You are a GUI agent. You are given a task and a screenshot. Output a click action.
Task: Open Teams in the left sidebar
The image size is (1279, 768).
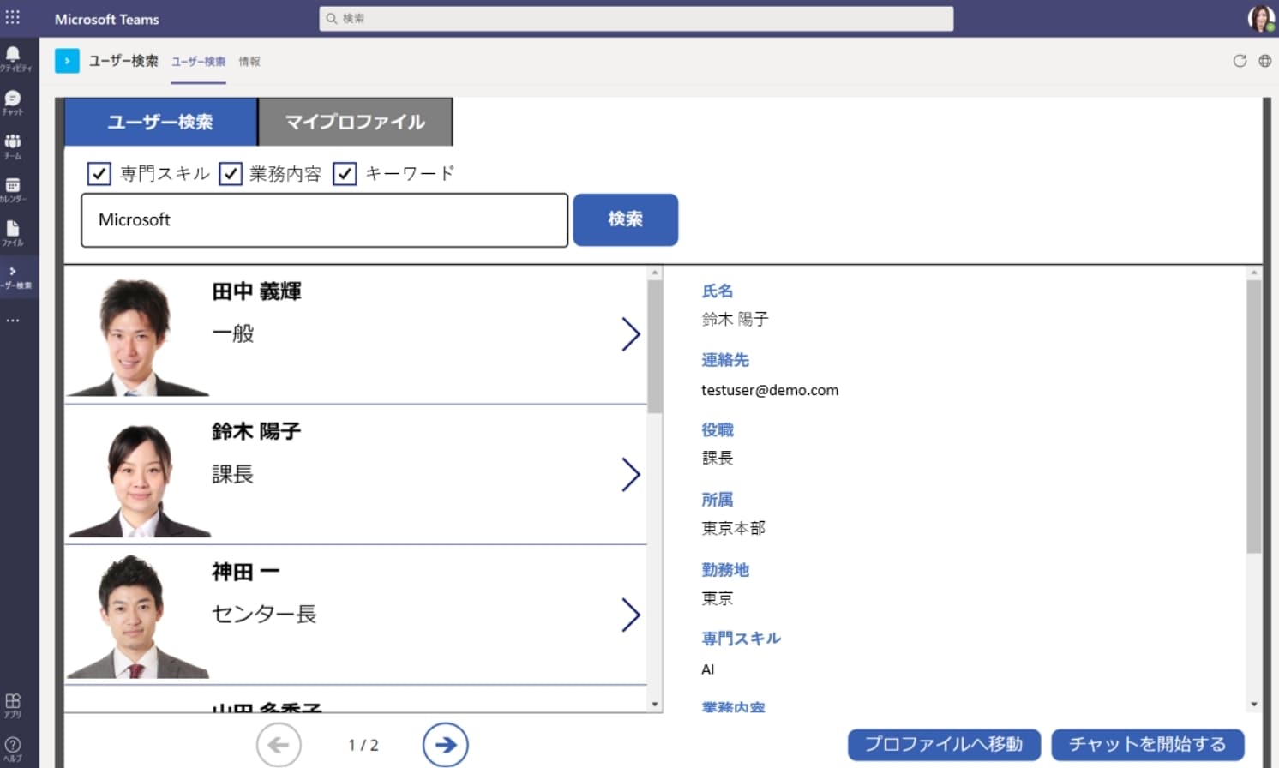[13, 146]
